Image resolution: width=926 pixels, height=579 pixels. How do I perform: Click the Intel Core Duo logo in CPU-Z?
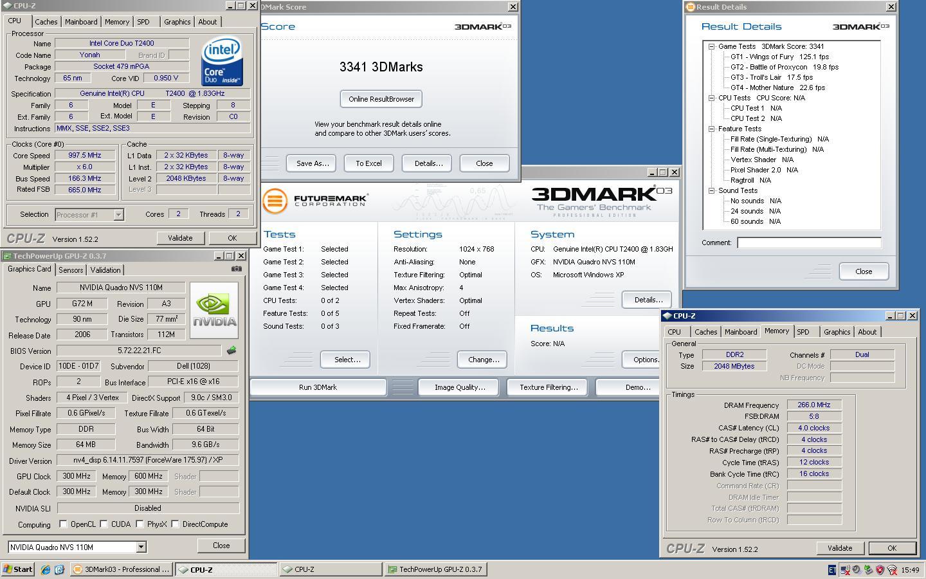[222, 62]
